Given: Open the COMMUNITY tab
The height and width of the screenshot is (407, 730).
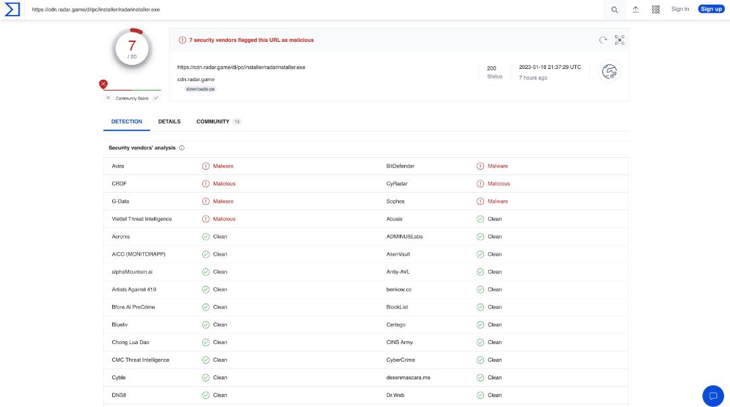Looking at the screenshot, I should point(218,122).
